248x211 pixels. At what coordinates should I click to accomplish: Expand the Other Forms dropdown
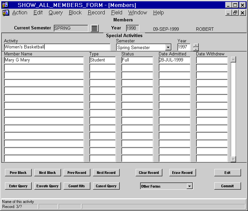189,186
